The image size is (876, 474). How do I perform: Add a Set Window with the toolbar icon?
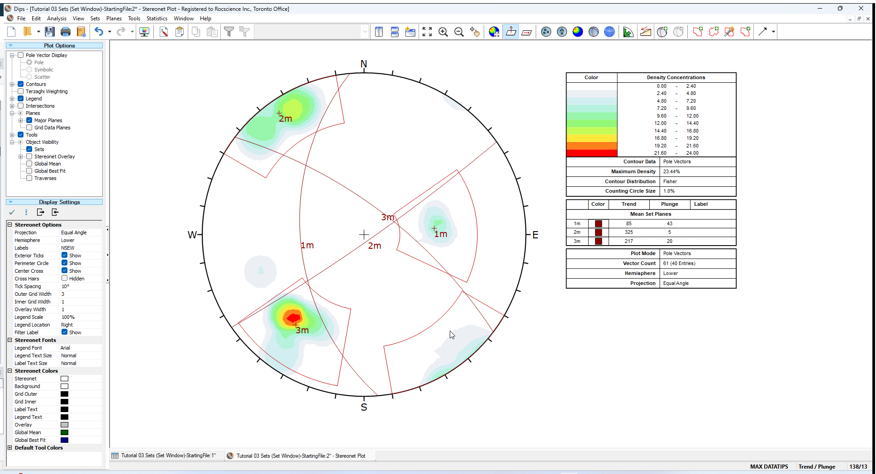pos(697,32)
